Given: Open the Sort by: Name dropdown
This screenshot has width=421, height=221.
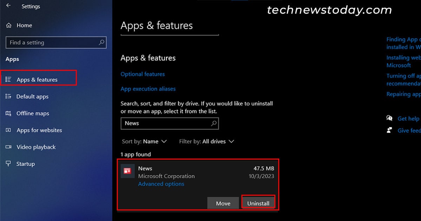Looking at the screenshot, I should coord(144,141).
